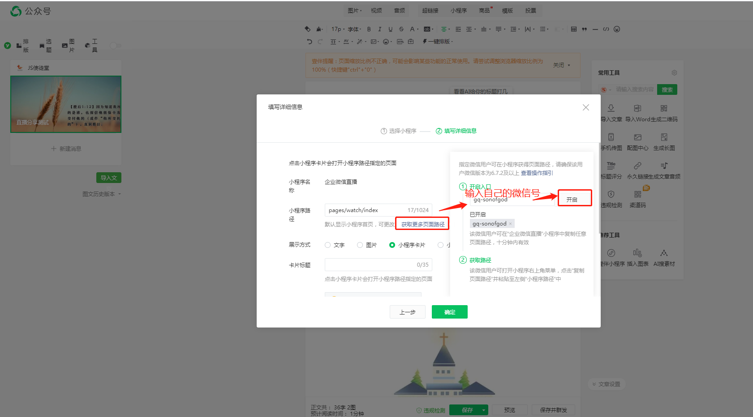Apply underline from the editor toolbar
This screenshot has height=417, width=753.
[x=390, y=29]
